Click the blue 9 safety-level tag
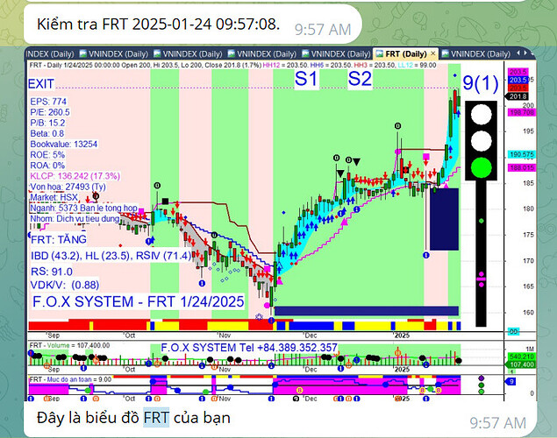The height and width of the screenshot is (438, 557). tap(511, 382)
